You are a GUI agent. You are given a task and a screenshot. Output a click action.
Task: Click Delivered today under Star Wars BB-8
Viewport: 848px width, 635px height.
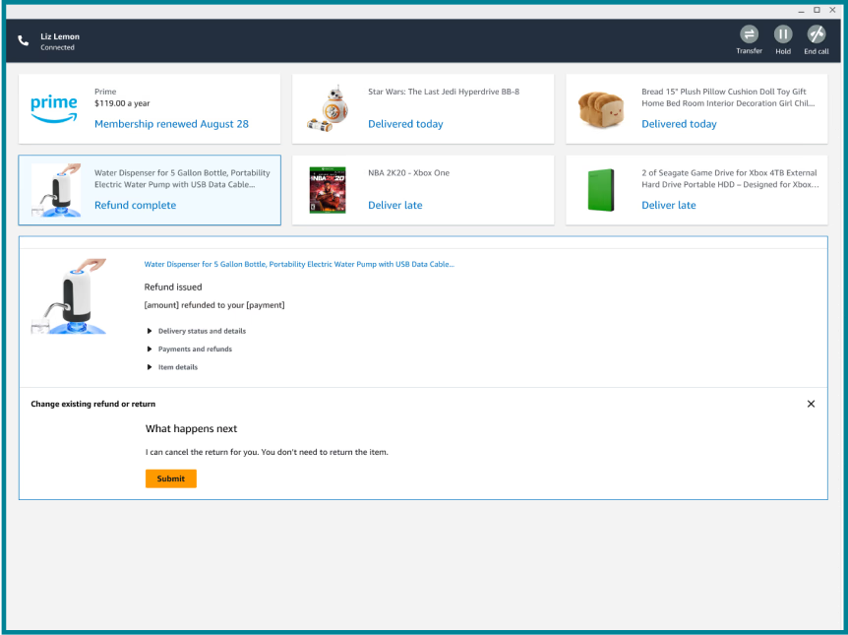(405, 124)
